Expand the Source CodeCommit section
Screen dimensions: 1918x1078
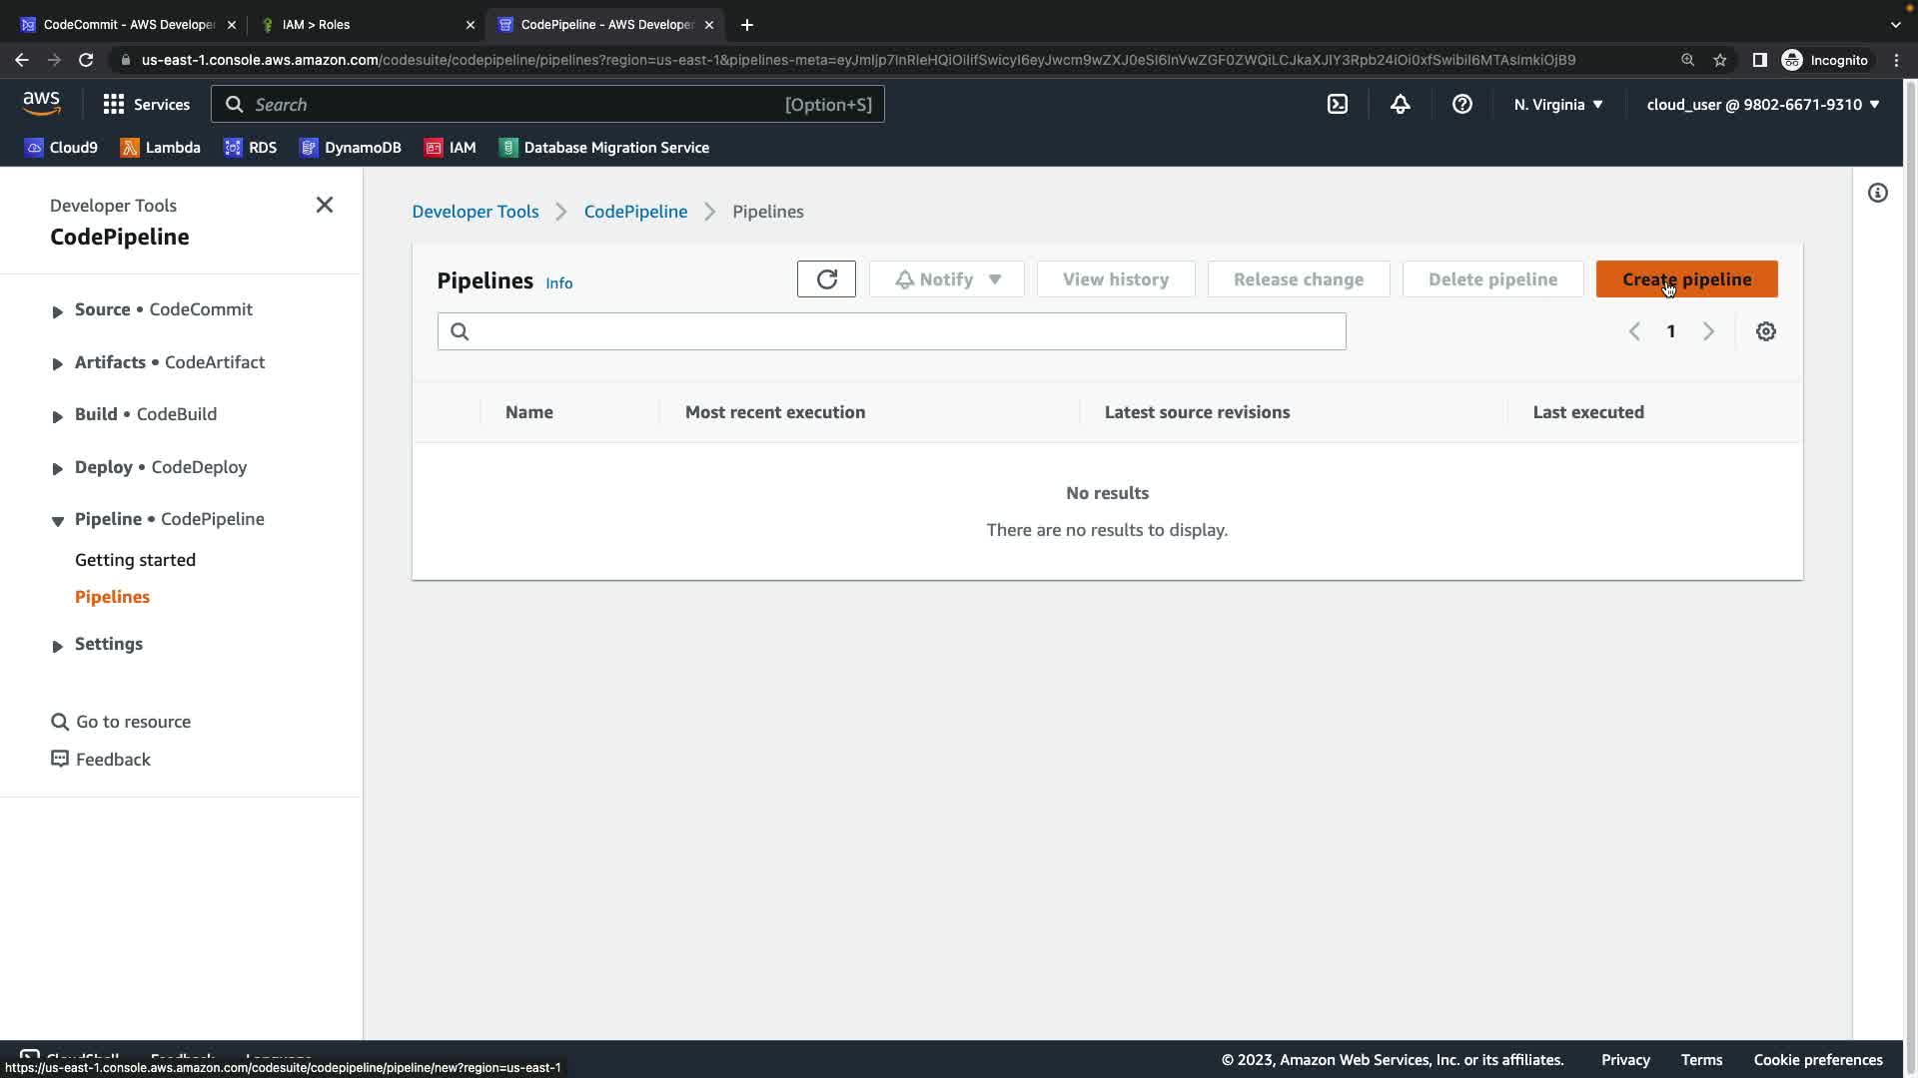pos(57,311)
